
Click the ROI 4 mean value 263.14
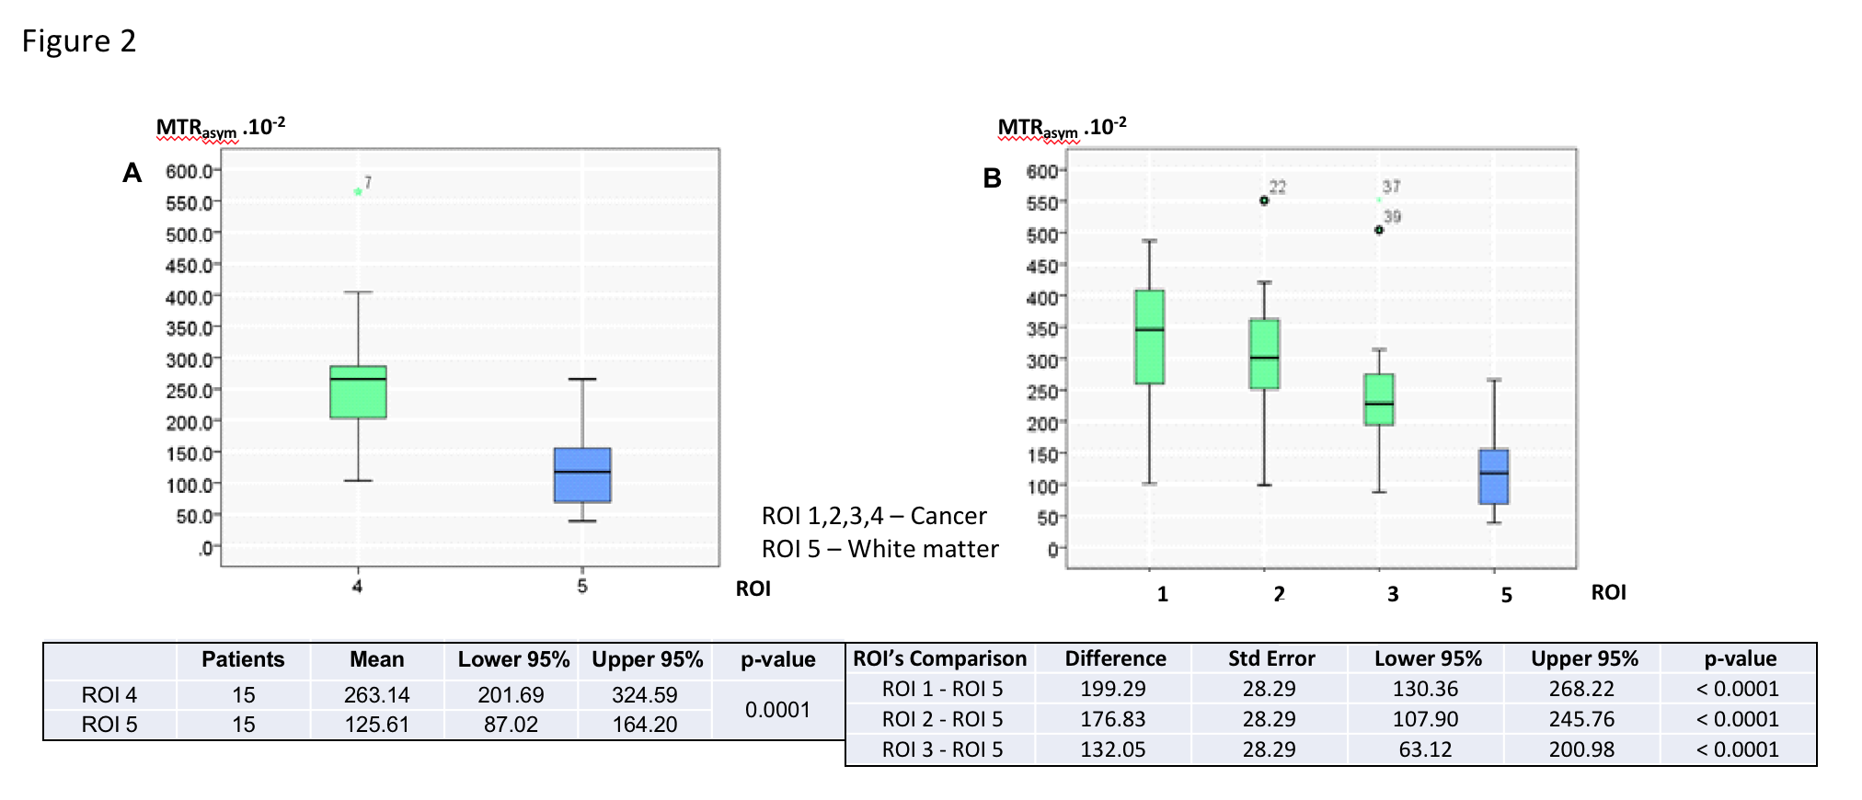coord(377,695)
